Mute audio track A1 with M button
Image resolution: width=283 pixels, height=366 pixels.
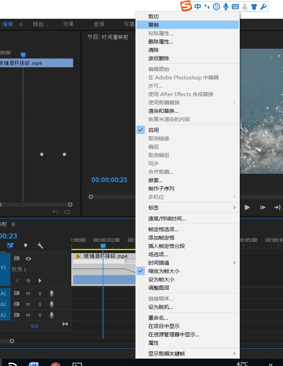(28, 294)
